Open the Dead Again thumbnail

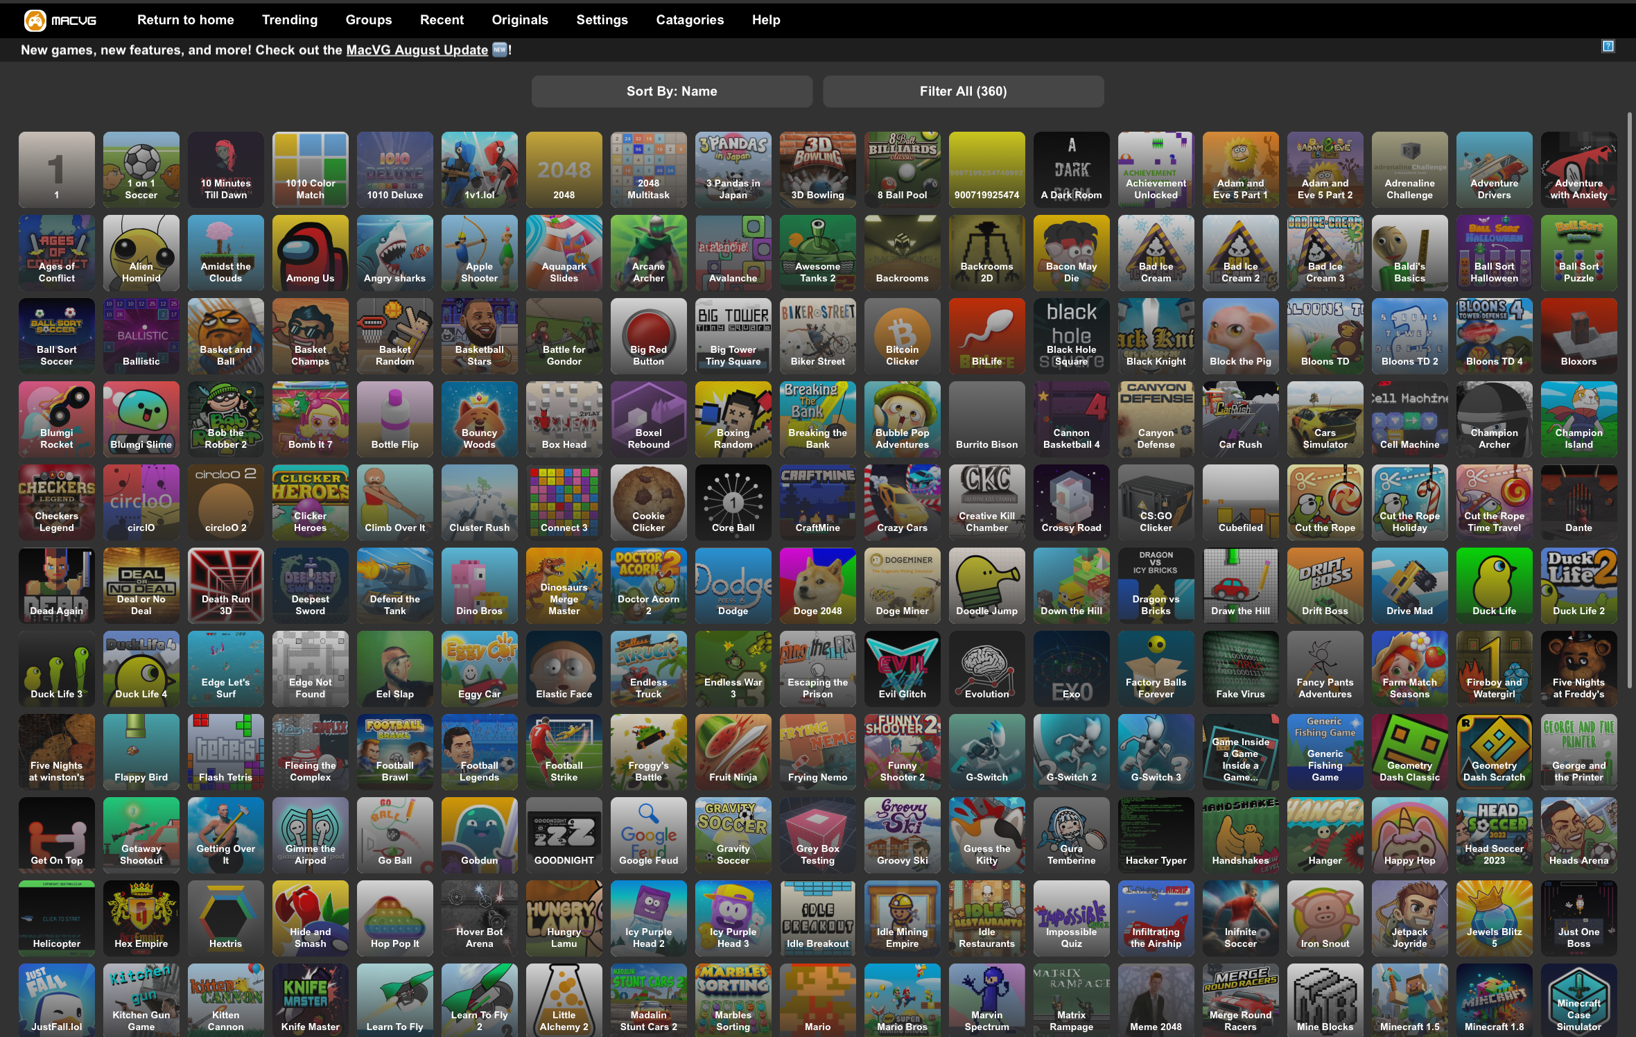[x=57, y=586]
